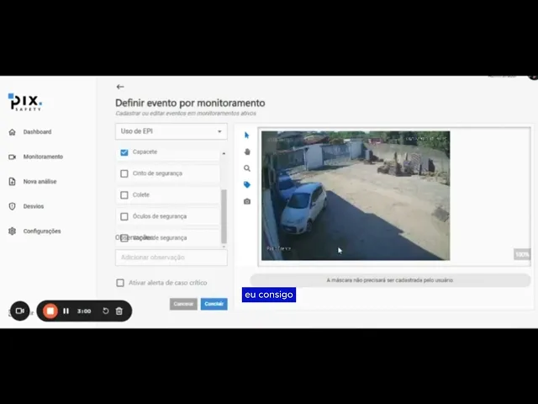Select the hand pan tool
Screen dimensions: 538x404
click(x=247, y=151)
